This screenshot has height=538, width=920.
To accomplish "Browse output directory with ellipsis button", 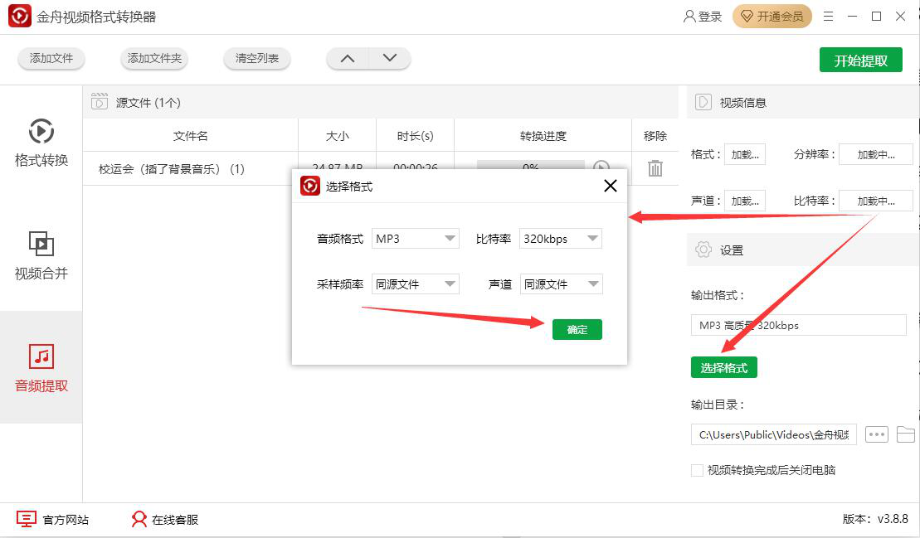I will [877, 435].
